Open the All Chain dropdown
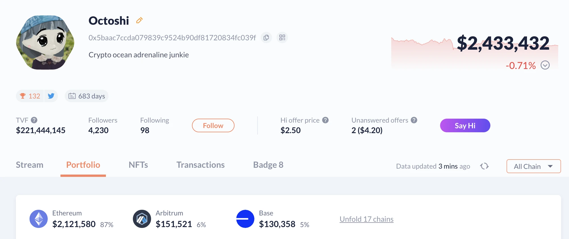Viewport: 569px width, 239px height. 534,166
